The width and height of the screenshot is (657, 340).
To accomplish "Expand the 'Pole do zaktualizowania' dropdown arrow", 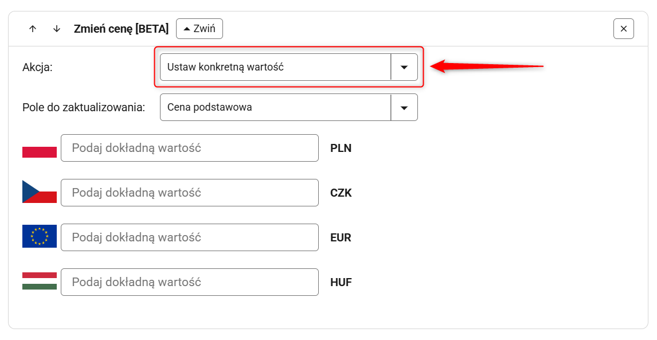I will [x=404, y=107].
